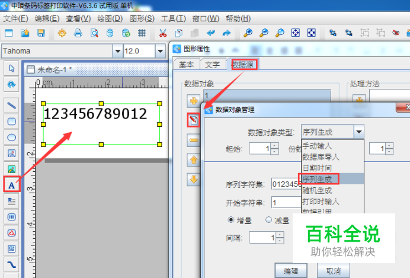The image size is (410, 278).
Task: Select the 减量 radio button
Action: pos(268,220)
